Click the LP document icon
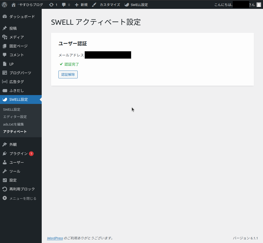The width and height of the screenshot is (263, 243). tap(5, 64)
